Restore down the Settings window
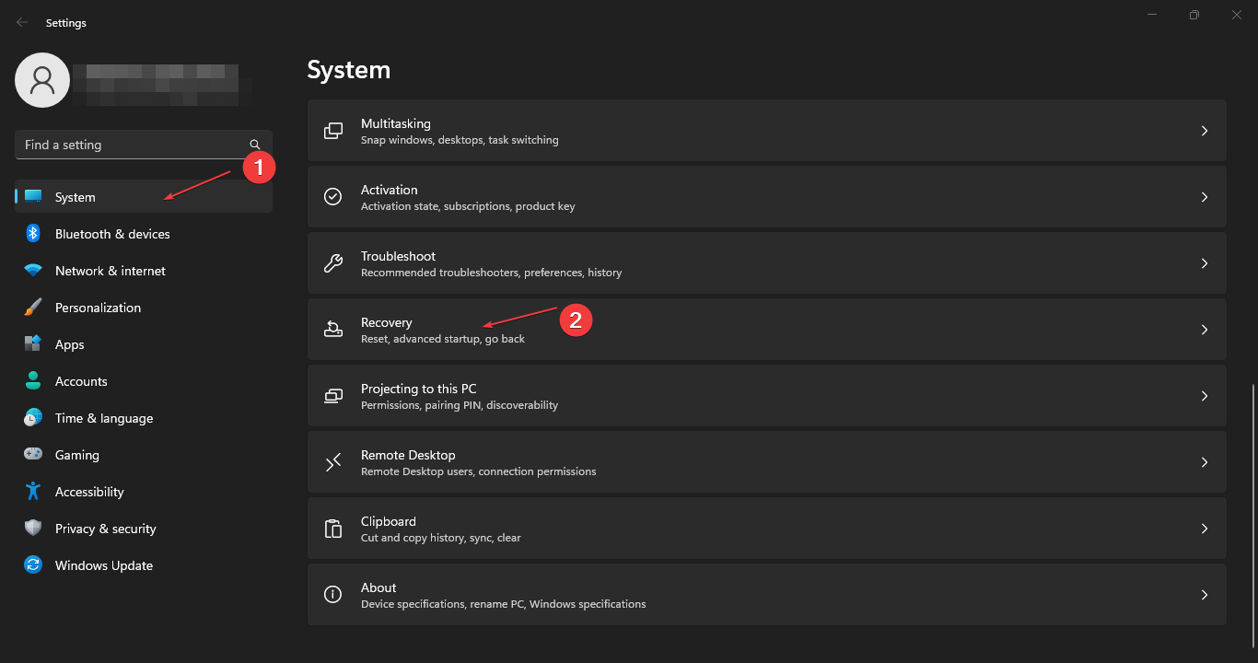This screenshot has width=1258, height=663. (1194, 15)
